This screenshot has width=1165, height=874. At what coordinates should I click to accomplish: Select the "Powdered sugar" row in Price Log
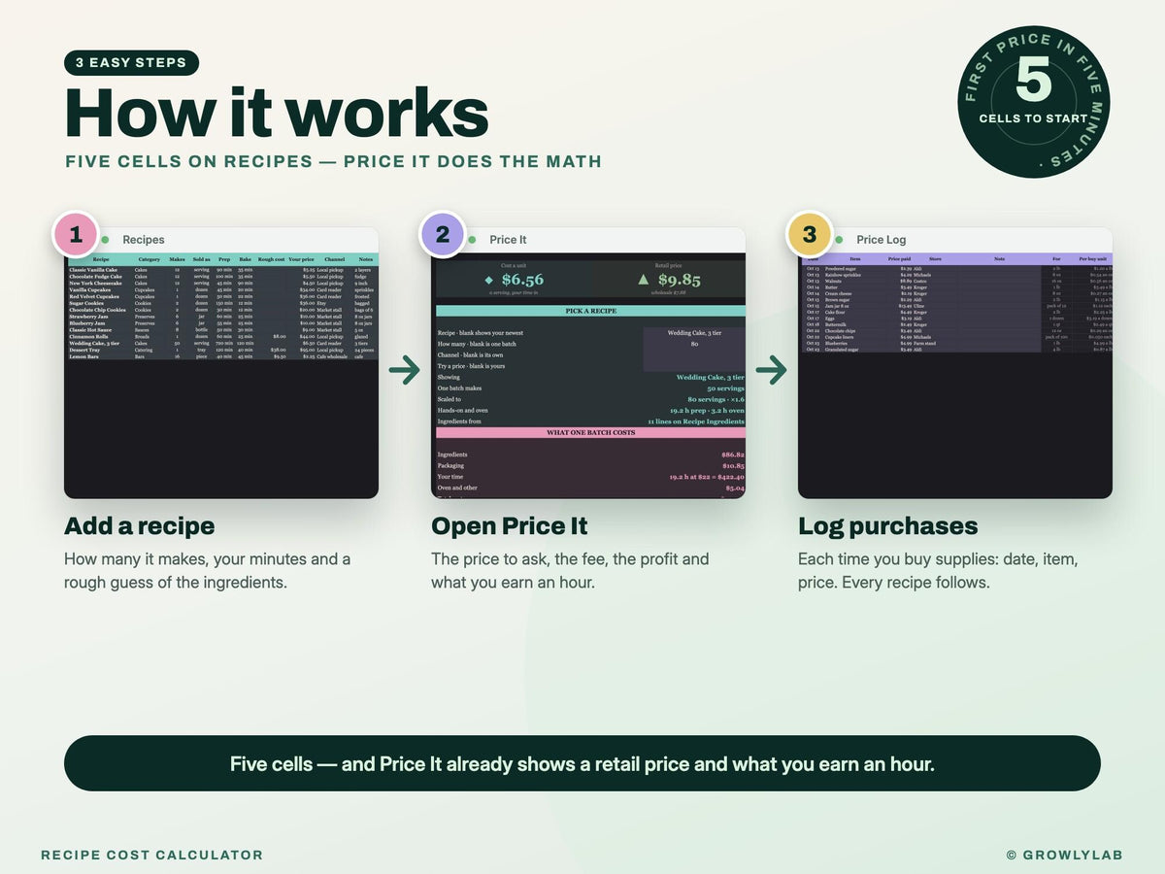955,268
